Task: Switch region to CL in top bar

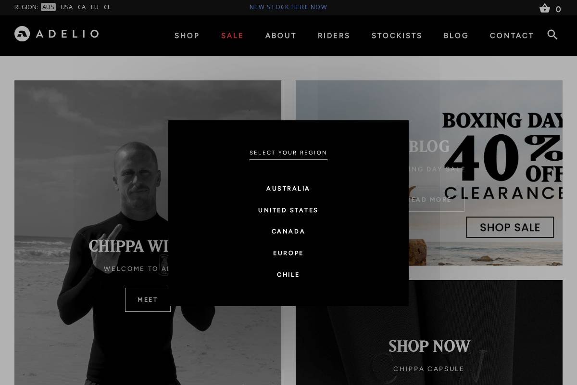Action: (107, 7)
